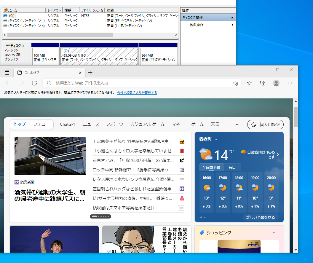
Task: Select the back navigation arrow in Edge
Action: 8,83
